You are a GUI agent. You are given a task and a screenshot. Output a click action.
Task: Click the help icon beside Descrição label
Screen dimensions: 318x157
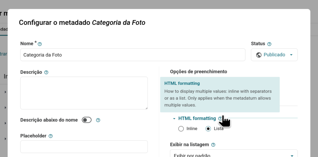(x=46, y=72)
